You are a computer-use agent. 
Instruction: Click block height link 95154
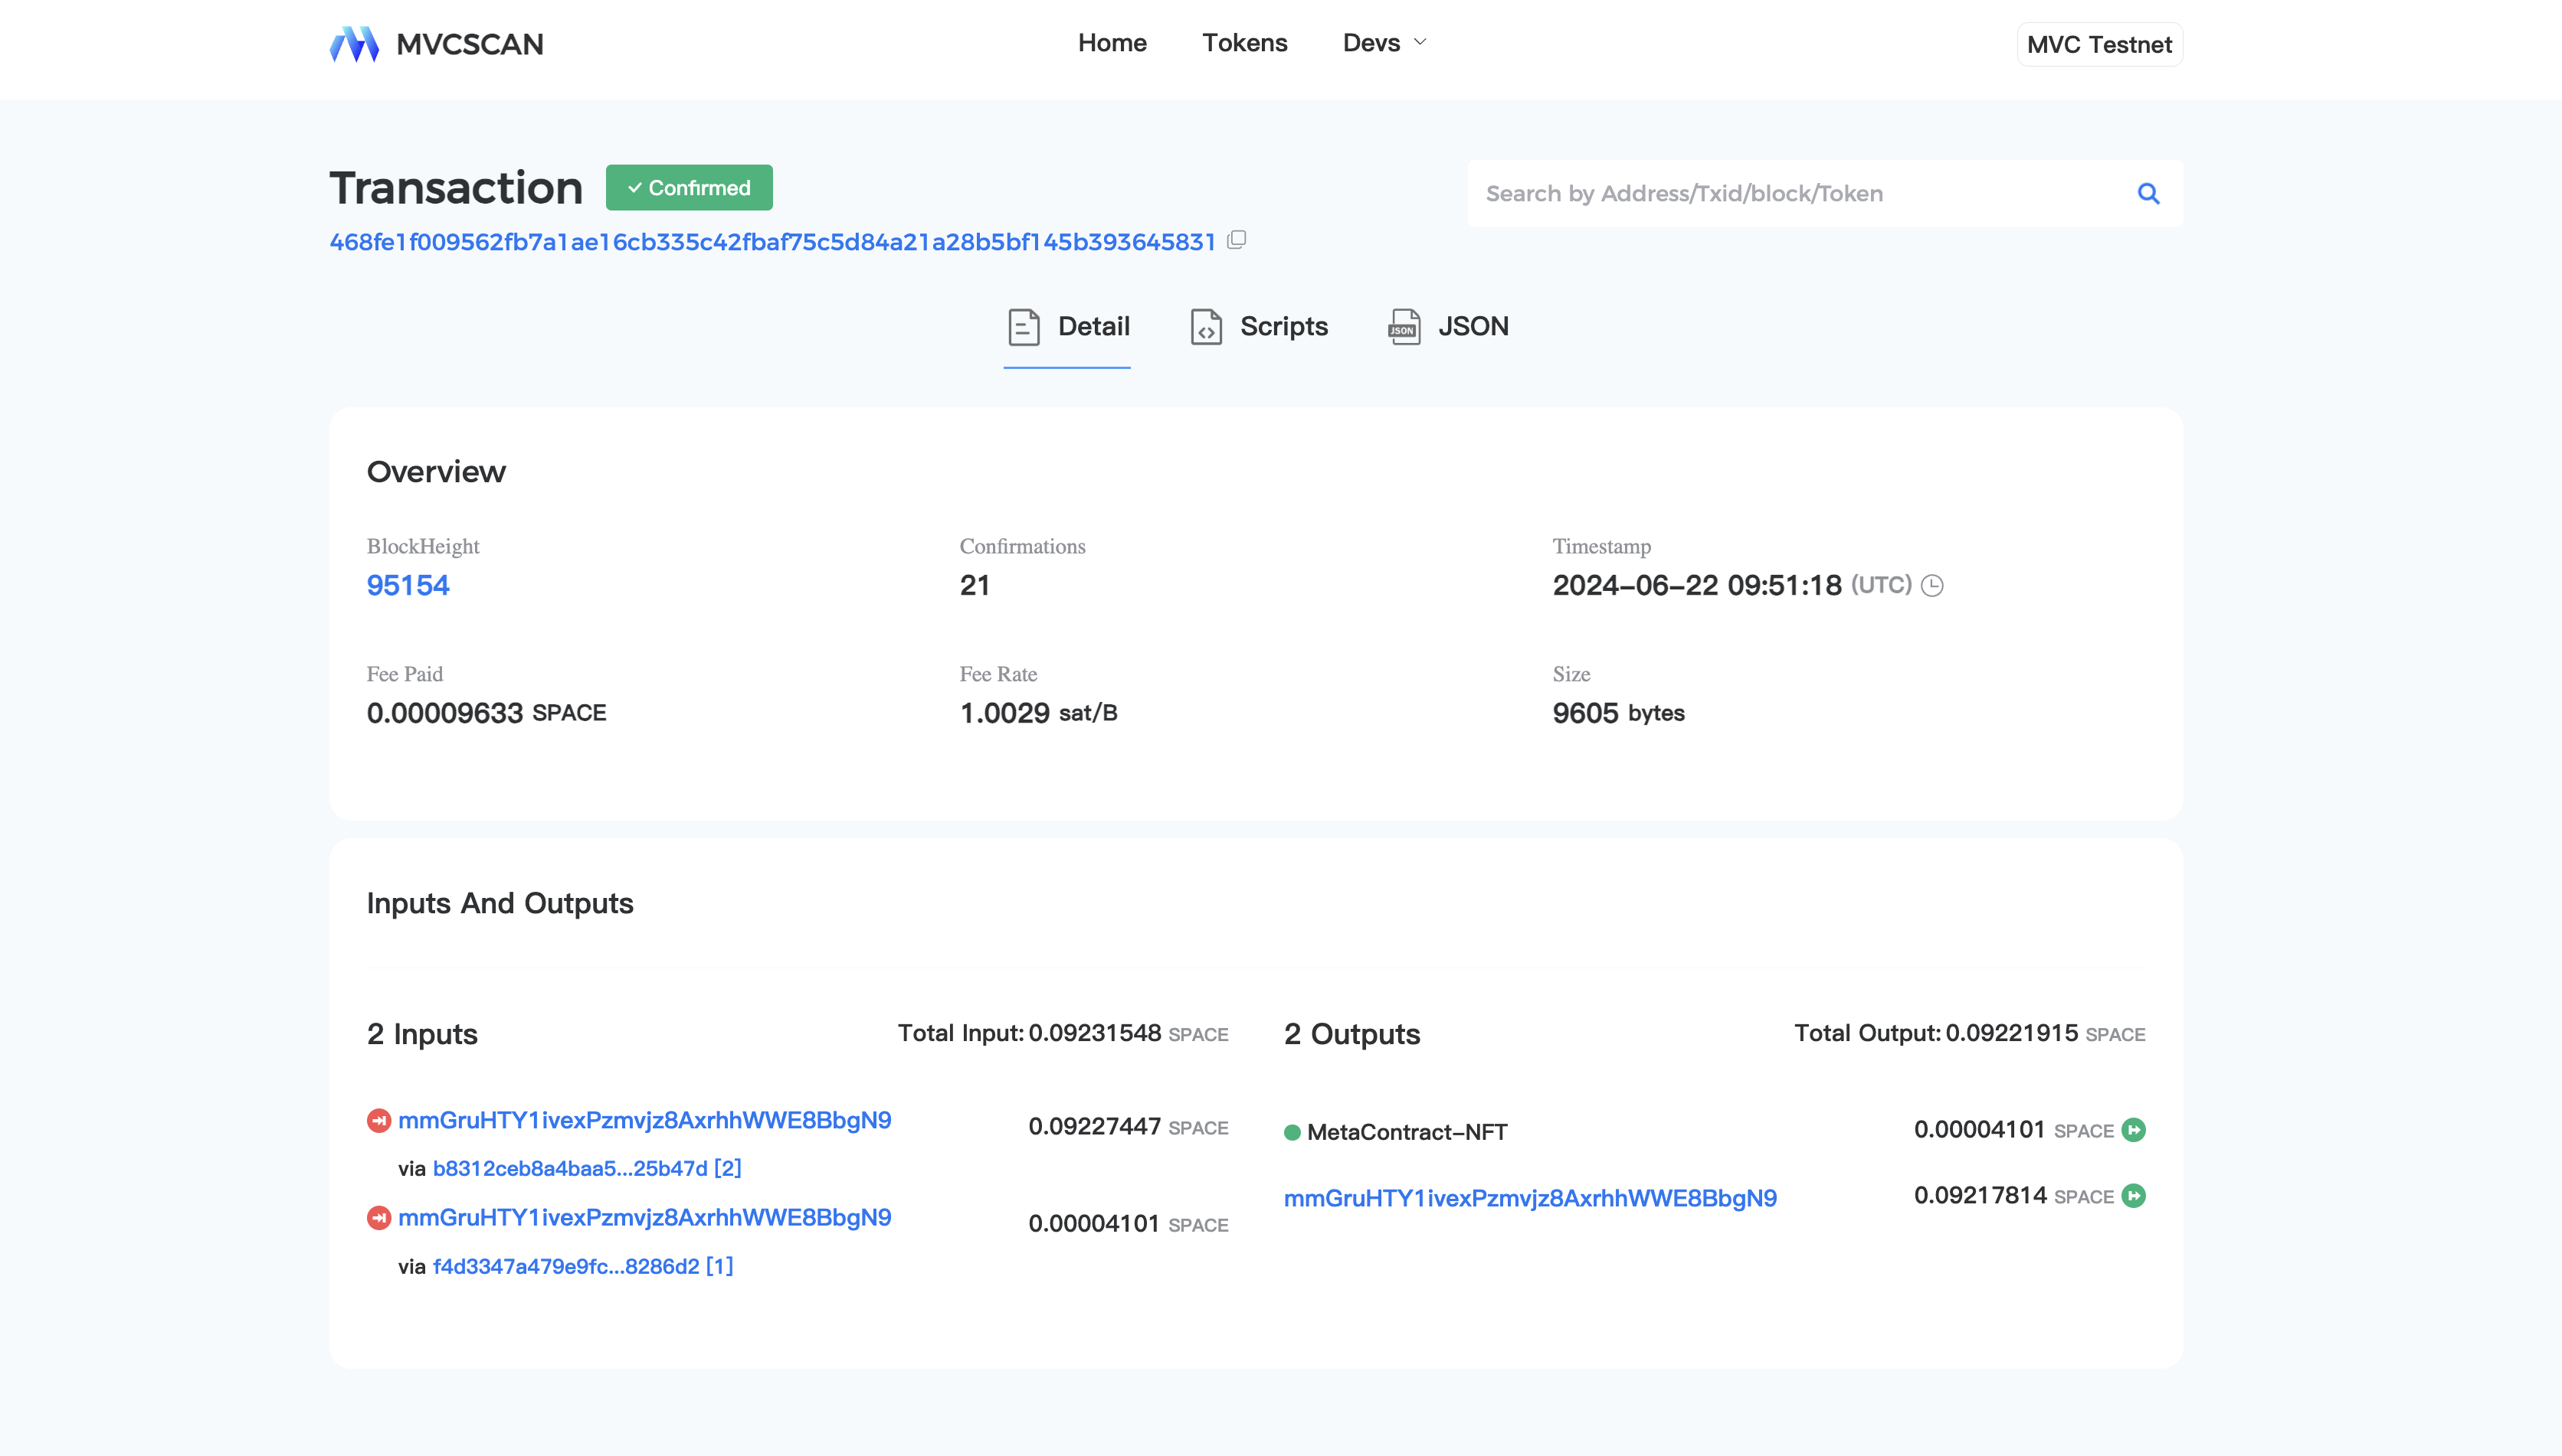407,584
